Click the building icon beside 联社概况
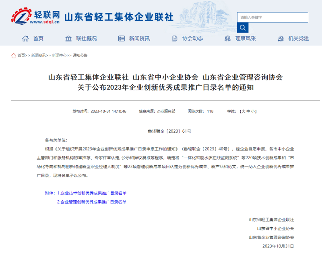This screenshot has width=322, height=255. point(68,39)
